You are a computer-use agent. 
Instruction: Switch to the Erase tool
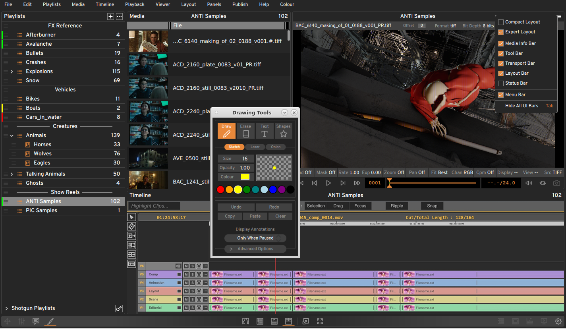(x=245, y=130)
